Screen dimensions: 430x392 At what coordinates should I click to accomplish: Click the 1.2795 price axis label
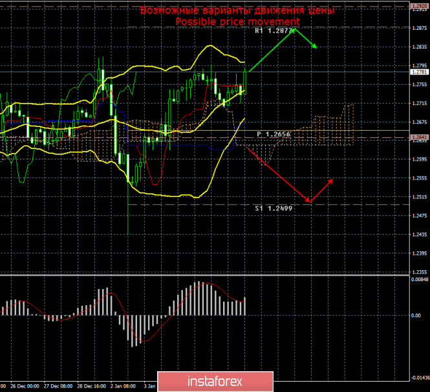pos(420,65)
